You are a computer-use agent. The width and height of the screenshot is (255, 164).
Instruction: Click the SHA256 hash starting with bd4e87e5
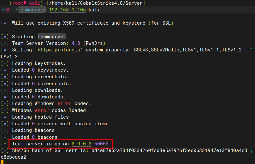169,150
